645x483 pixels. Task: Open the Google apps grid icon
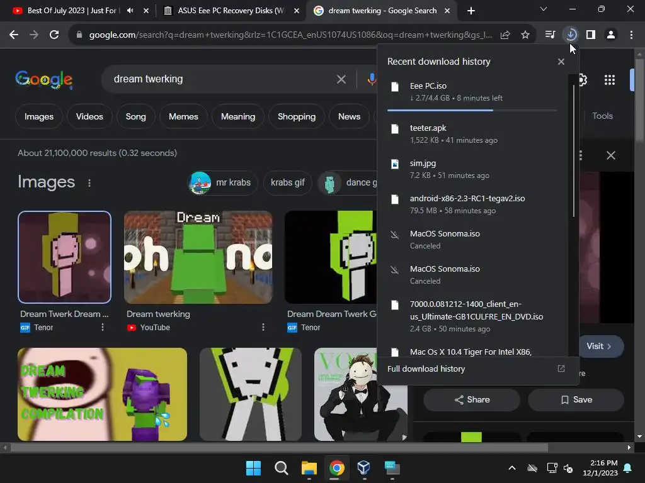coord(610,80)
